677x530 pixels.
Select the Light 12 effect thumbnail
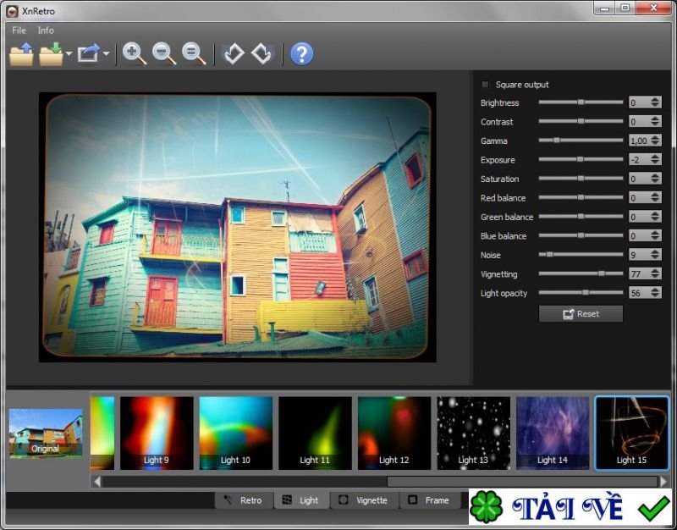[394, 432]
